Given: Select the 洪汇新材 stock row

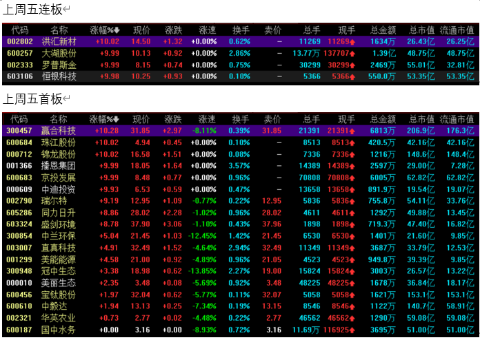Looking at the screenshot, I should (240, 41).
